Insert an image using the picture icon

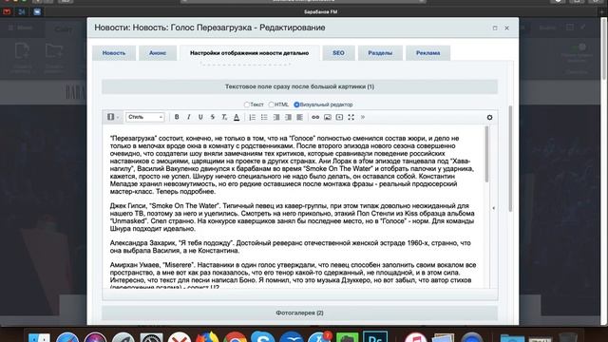pos(328,117)
